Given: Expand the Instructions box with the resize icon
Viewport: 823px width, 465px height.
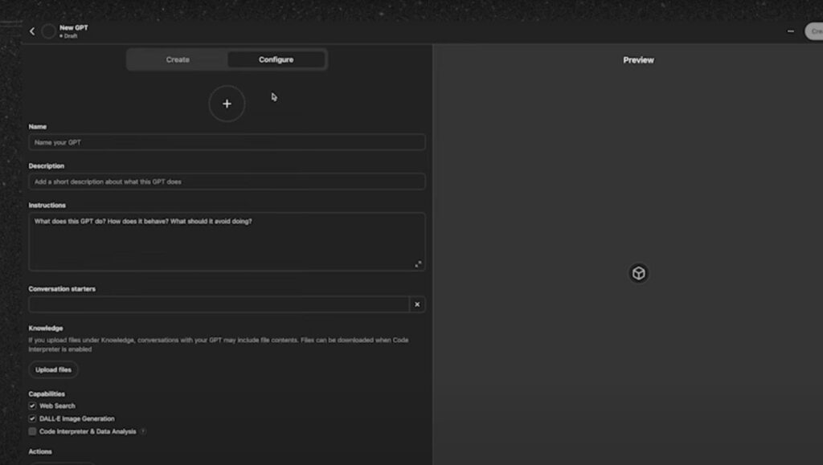Looking at the screenshot, I should pyautogui.click(x=418, y=264).
